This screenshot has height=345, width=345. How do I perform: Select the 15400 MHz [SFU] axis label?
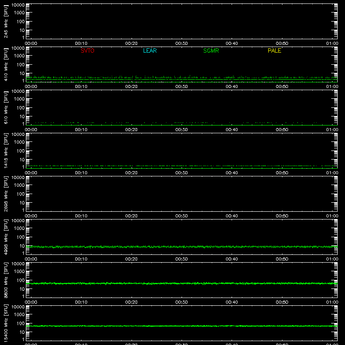click(6, 323)
